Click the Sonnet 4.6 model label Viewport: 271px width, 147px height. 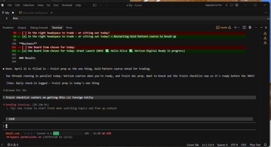[x=44, y=133]
